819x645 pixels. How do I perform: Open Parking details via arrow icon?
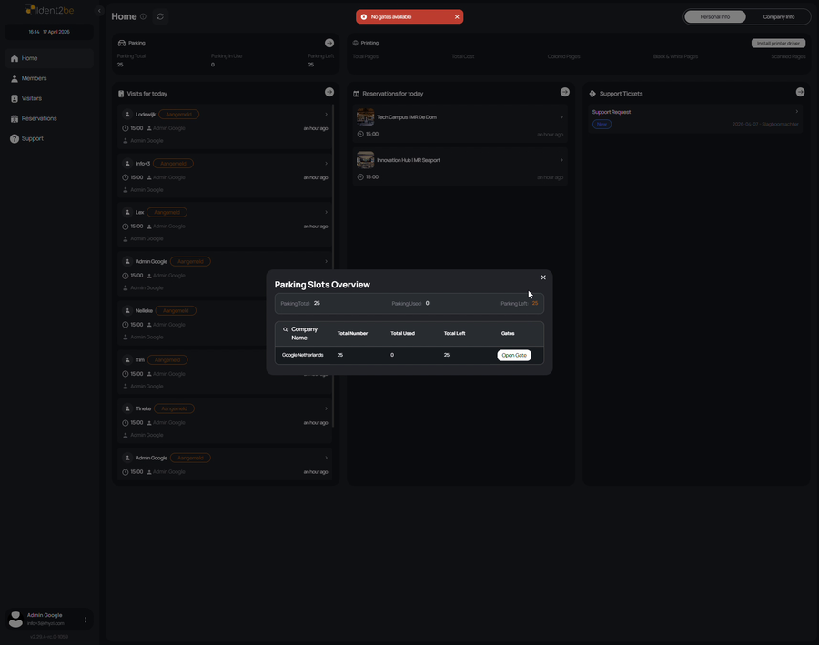329,43
